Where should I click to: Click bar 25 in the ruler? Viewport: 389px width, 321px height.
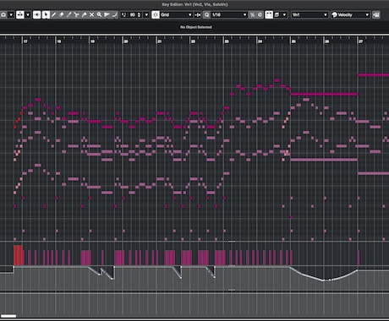[x=293, y=41]
